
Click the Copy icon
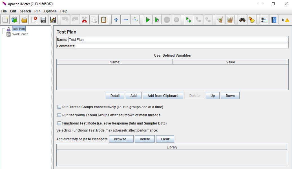[94, 20]
